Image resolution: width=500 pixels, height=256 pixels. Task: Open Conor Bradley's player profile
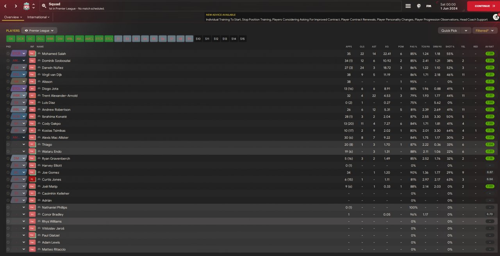[53, 214]
